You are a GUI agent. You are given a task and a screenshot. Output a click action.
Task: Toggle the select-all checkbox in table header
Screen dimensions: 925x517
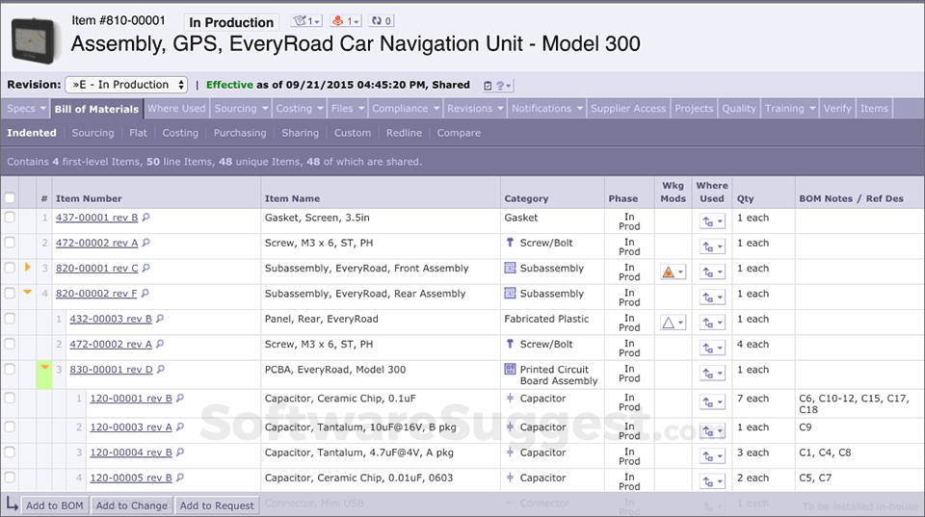click(x=10, y=198)
